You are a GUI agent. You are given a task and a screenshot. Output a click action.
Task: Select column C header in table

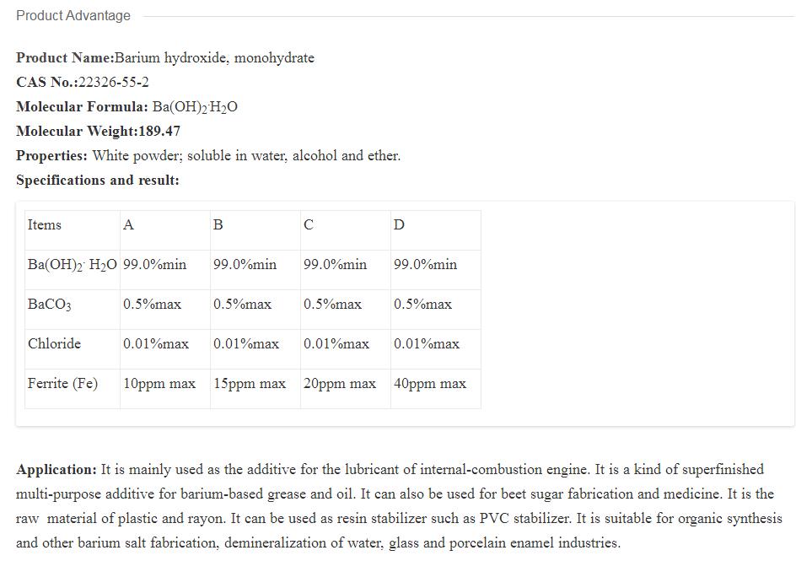[x=309, y=224]
